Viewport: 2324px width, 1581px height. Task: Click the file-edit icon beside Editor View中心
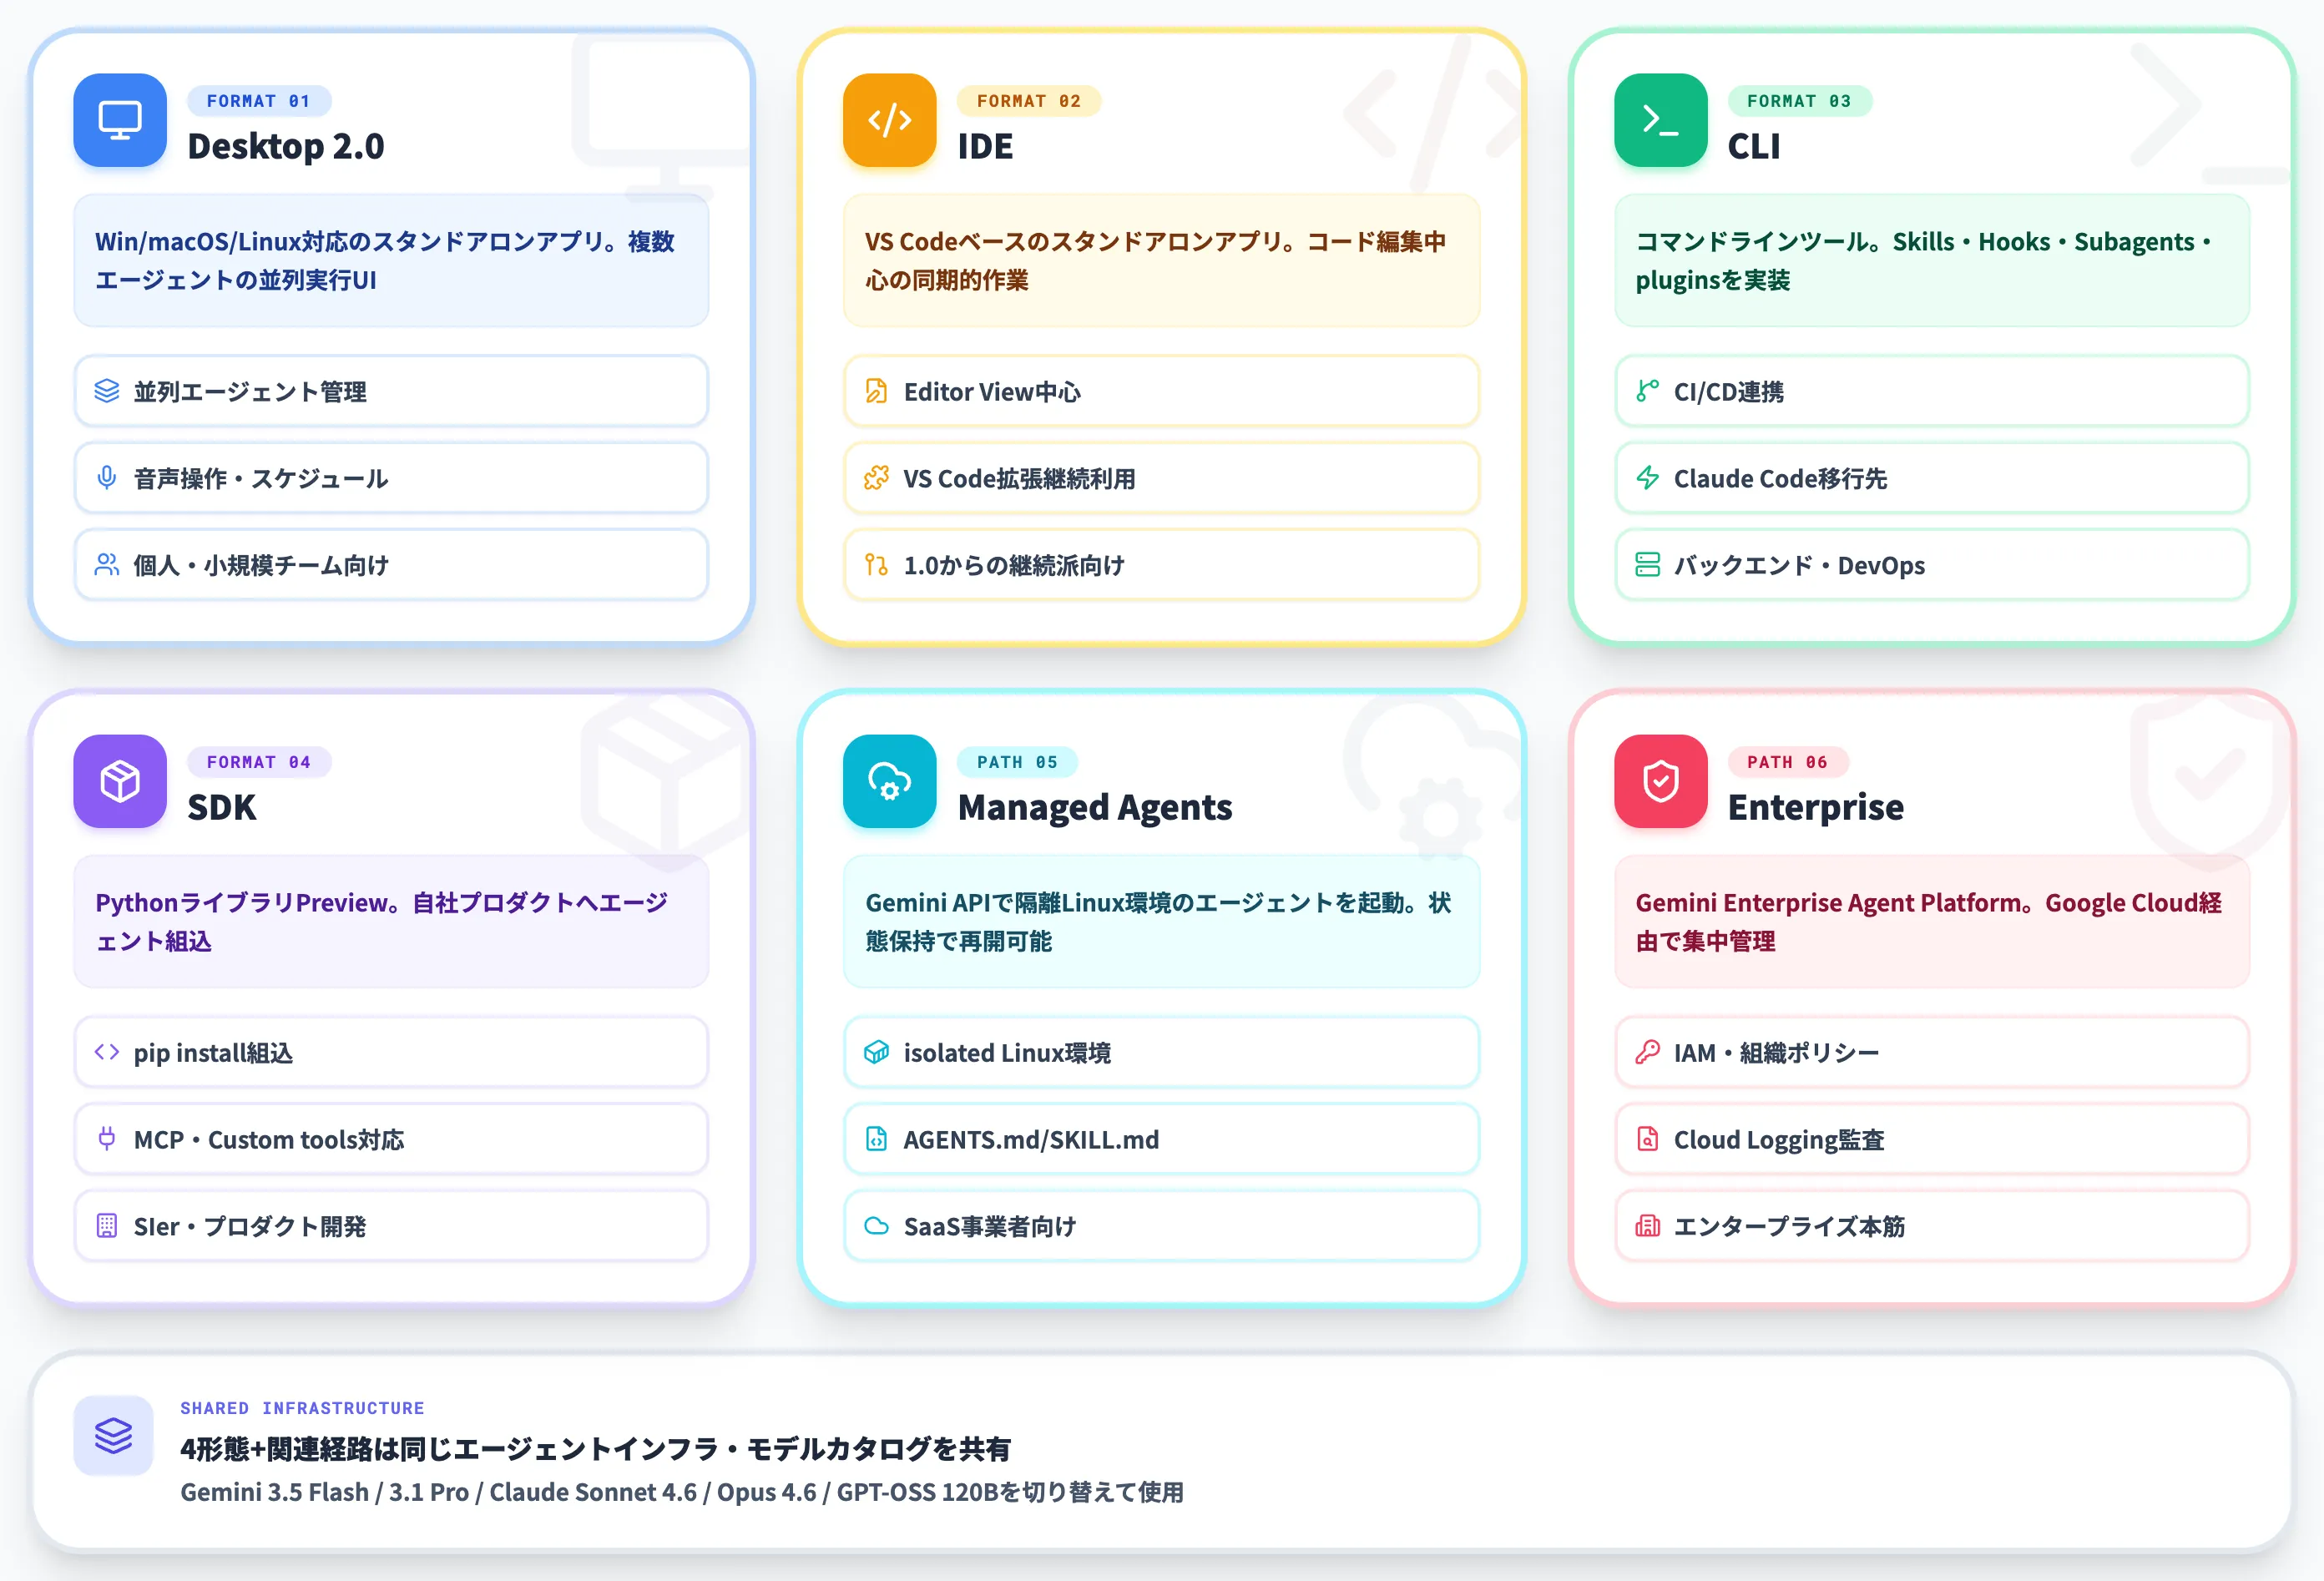click(x=876, y=391)
